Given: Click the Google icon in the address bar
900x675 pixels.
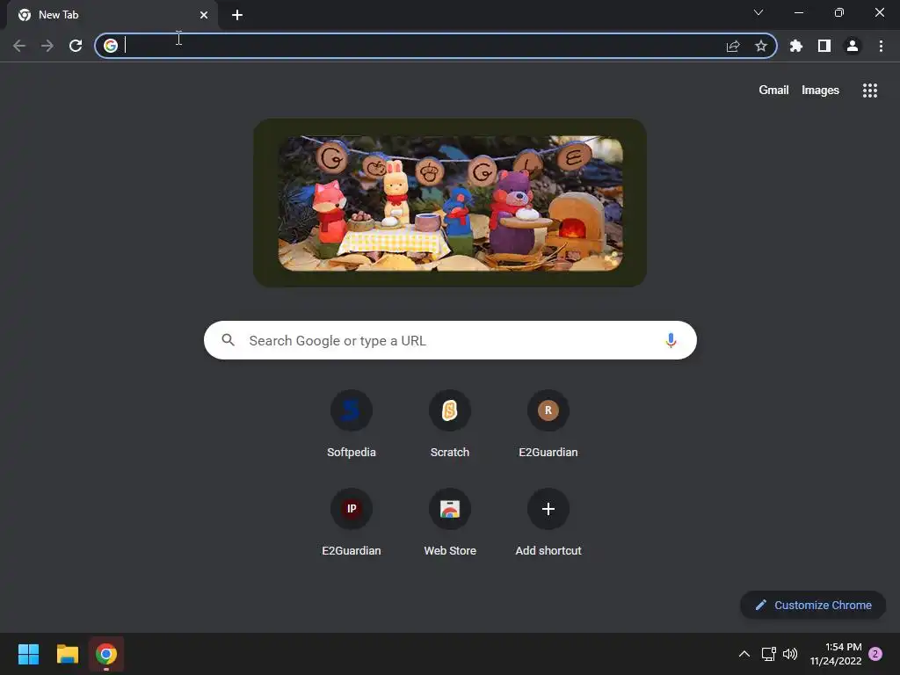Looking at the screenshot, I should click(x=111, y=46).
